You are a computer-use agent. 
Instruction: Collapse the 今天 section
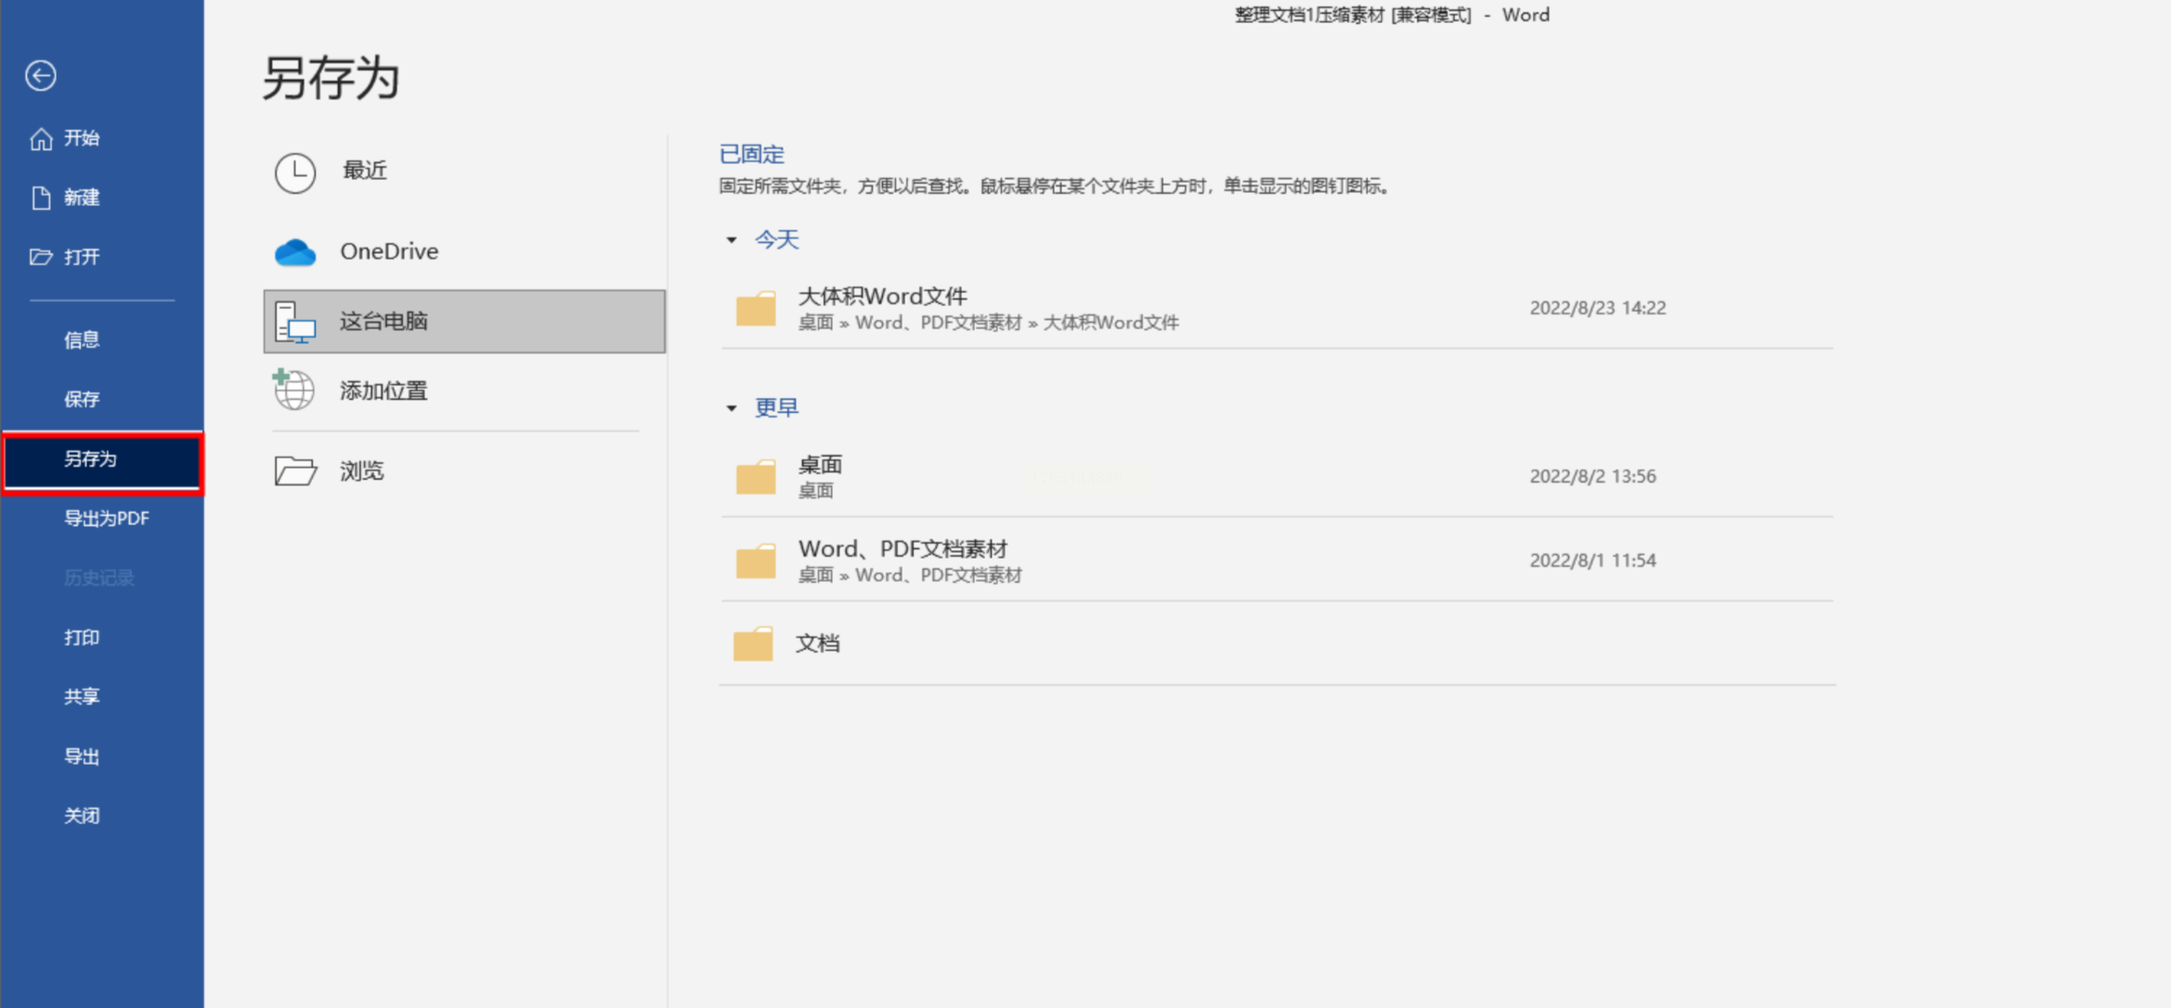[x=732, y=240]
